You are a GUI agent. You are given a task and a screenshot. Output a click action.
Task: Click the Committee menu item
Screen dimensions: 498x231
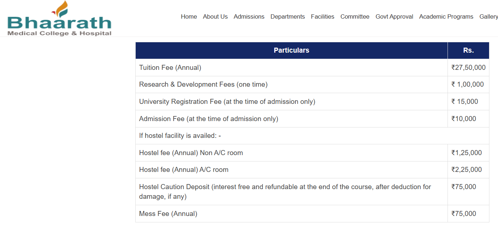355,16
